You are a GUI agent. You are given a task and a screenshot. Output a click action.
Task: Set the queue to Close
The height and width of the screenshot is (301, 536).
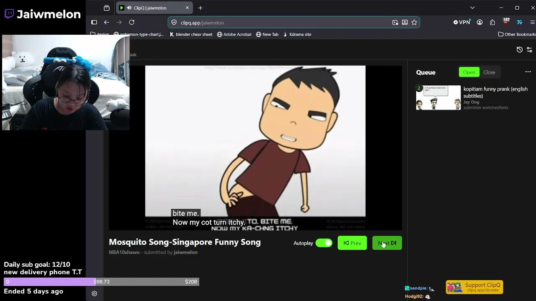point(489,72)
